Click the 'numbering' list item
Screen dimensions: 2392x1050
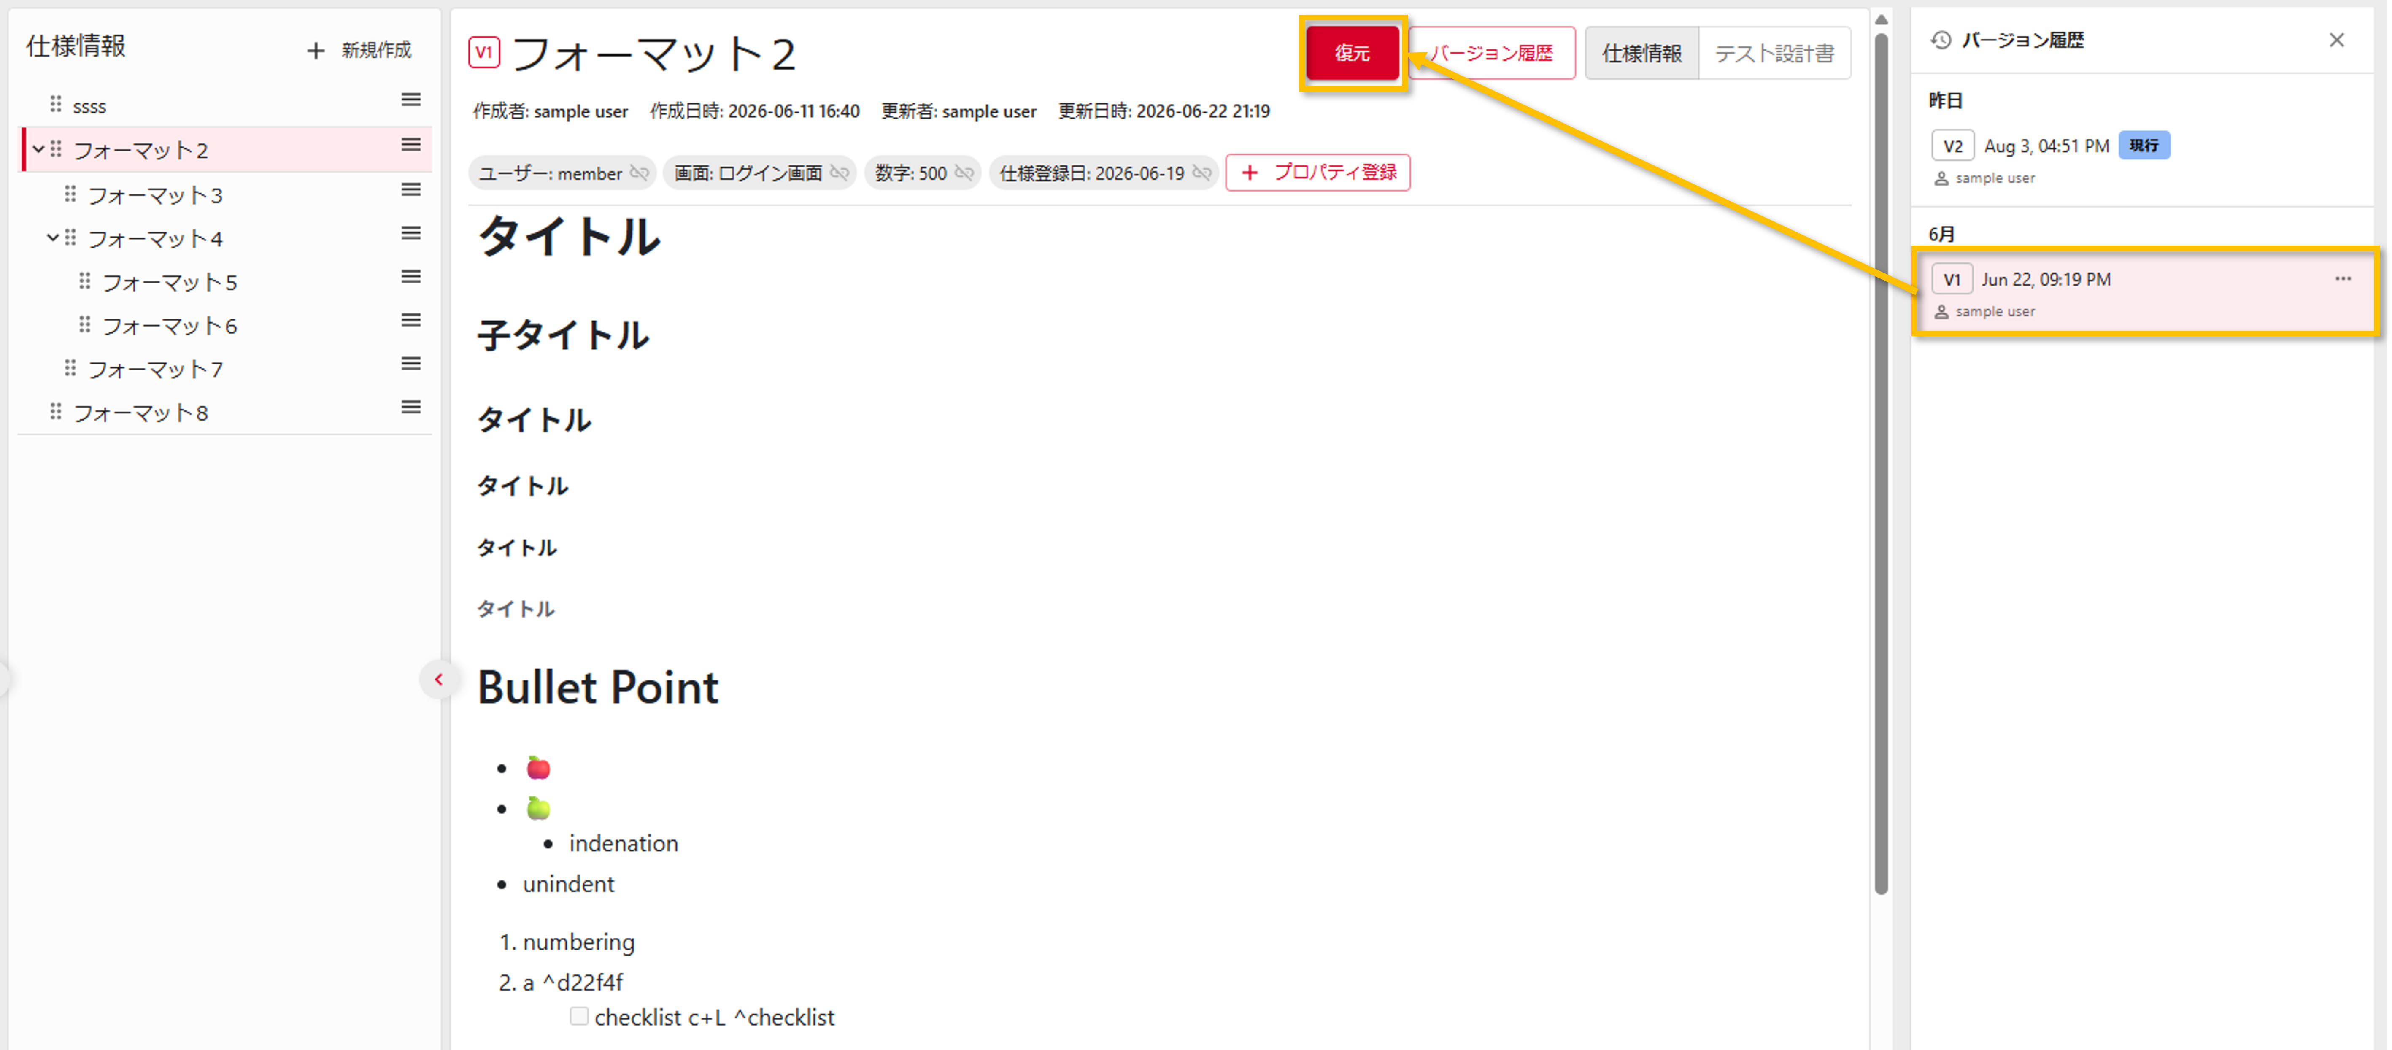pos(578,942)
